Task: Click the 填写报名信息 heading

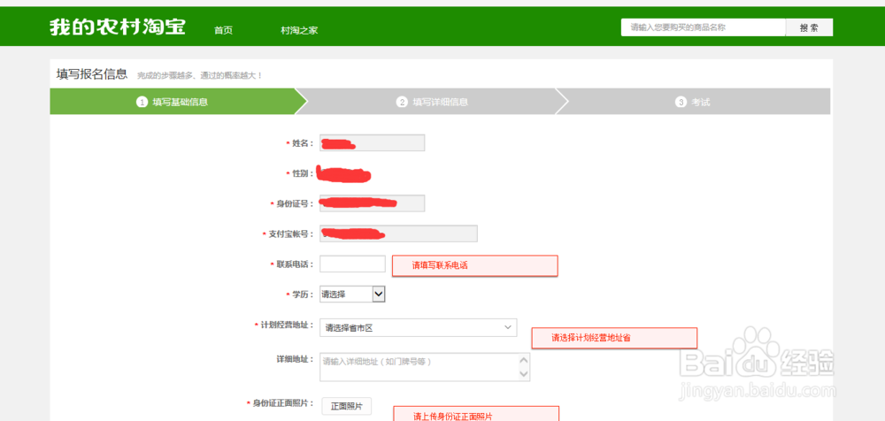Action: click(92, 74)
